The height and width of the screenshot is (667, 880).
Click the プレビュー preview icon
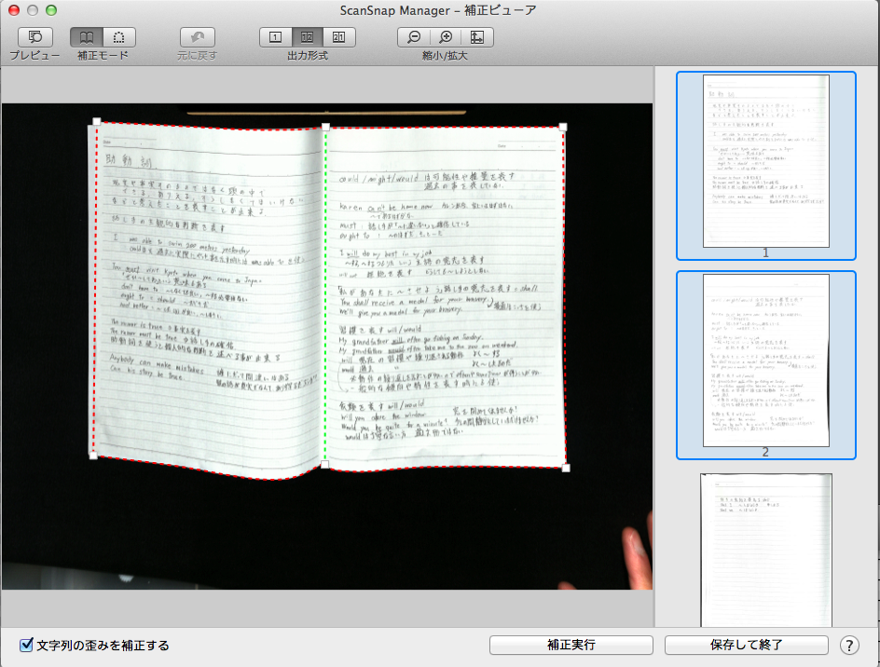(x=35, y=37)
